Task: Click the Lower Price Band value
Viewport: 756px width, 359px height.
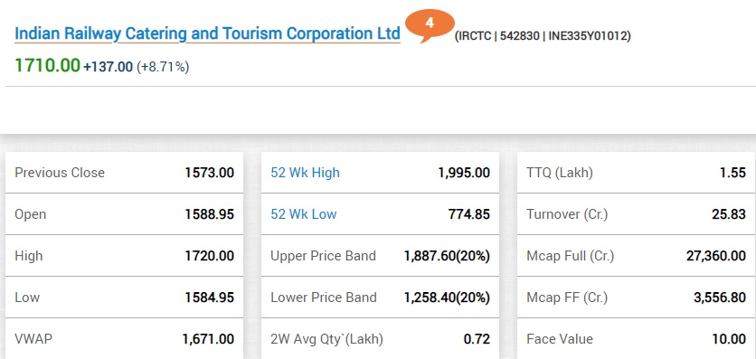Action: pyautogui.click(x=447, y=298)
